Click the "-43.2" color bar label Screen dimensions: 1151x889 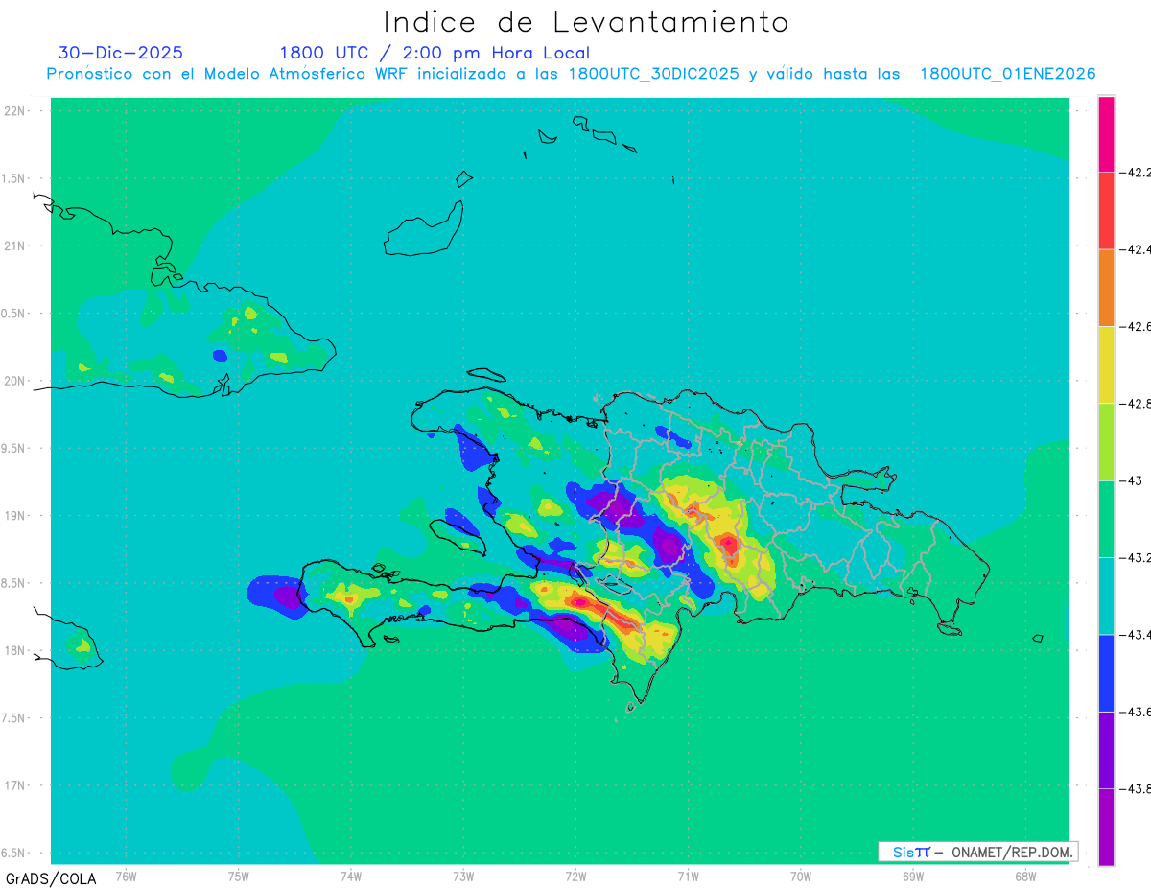point(1135,558)
